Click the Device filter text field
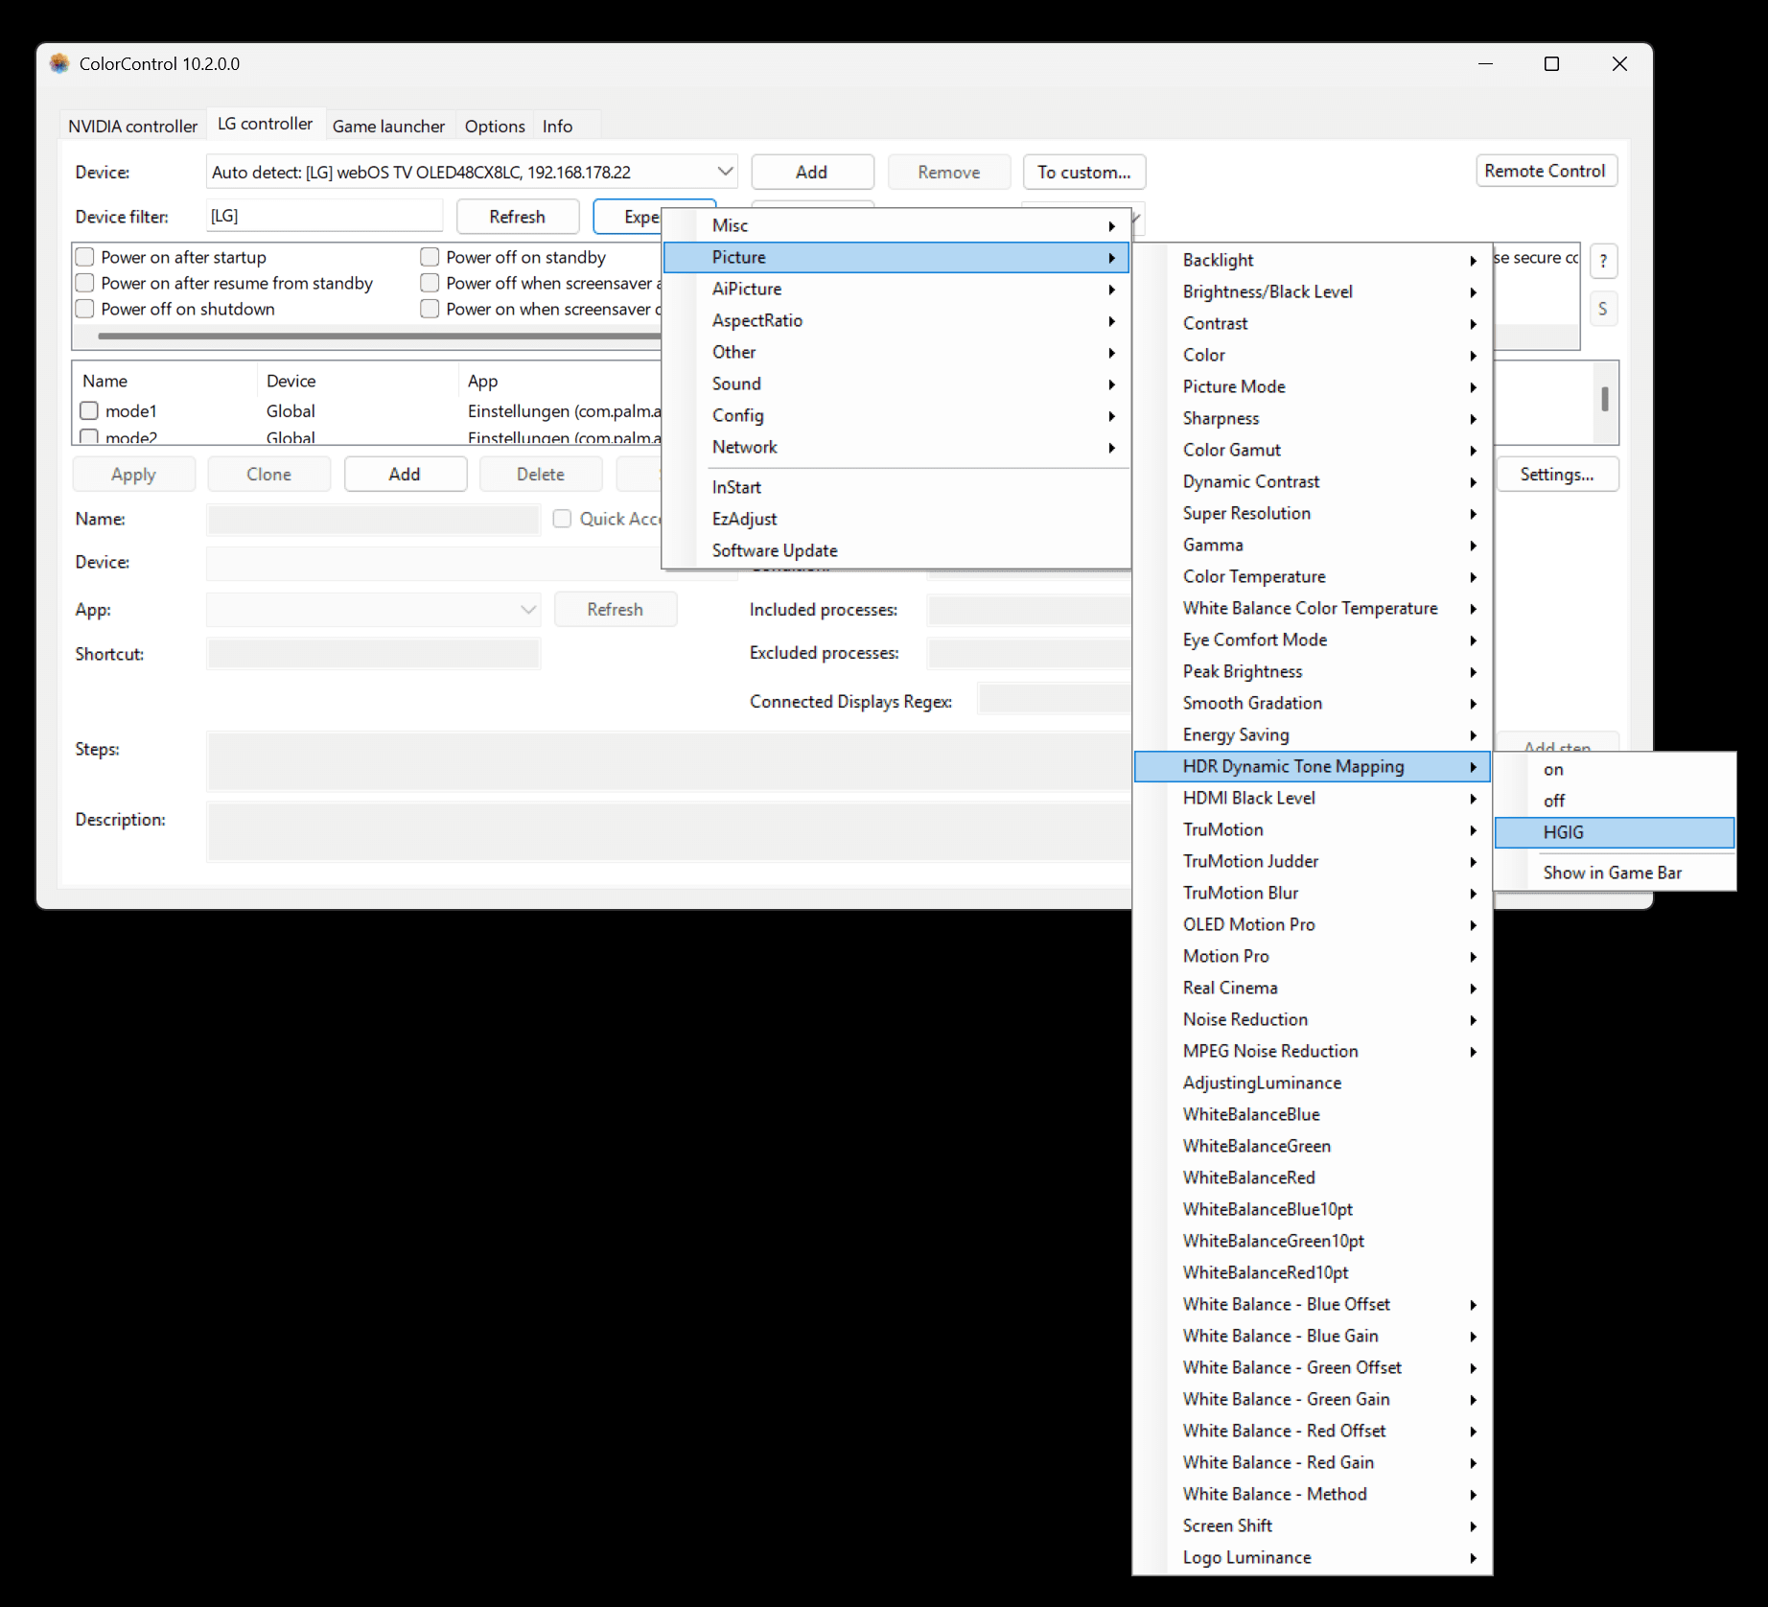The image size is (1768, 1607). click(x=325, y=216)
